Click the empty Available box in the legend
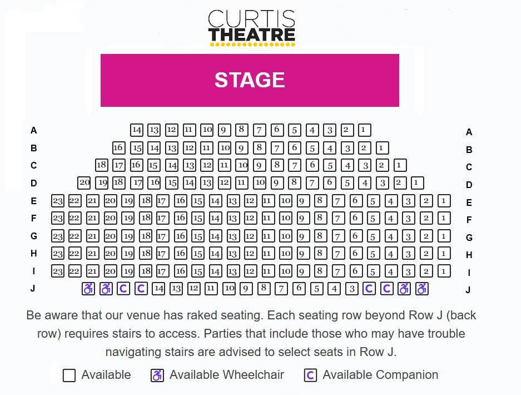521x395 pixels. [69, 376]
